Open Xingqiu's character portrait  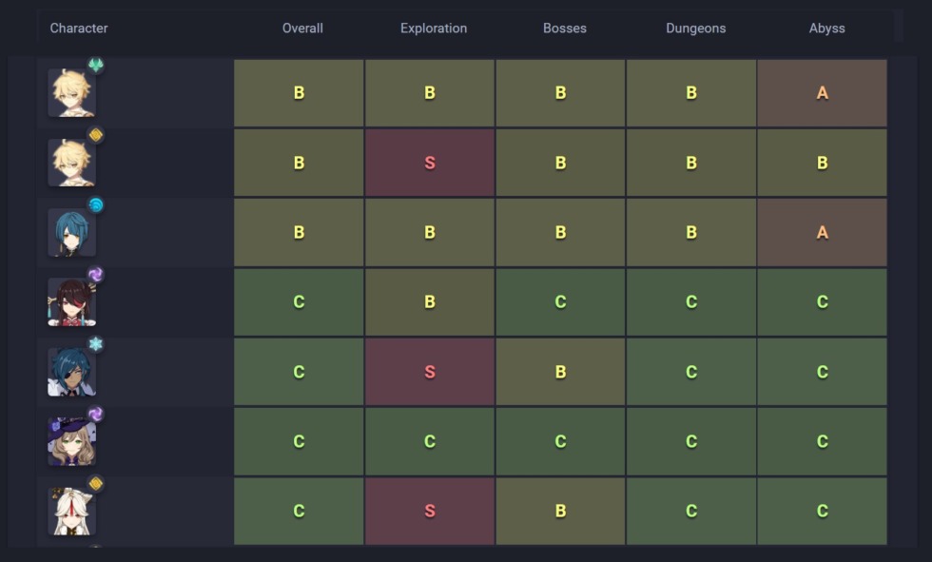coord(71,233)
